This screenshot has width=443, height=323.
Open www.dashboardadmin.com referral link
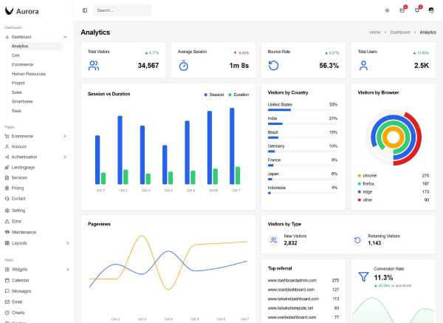click(292, 280)
